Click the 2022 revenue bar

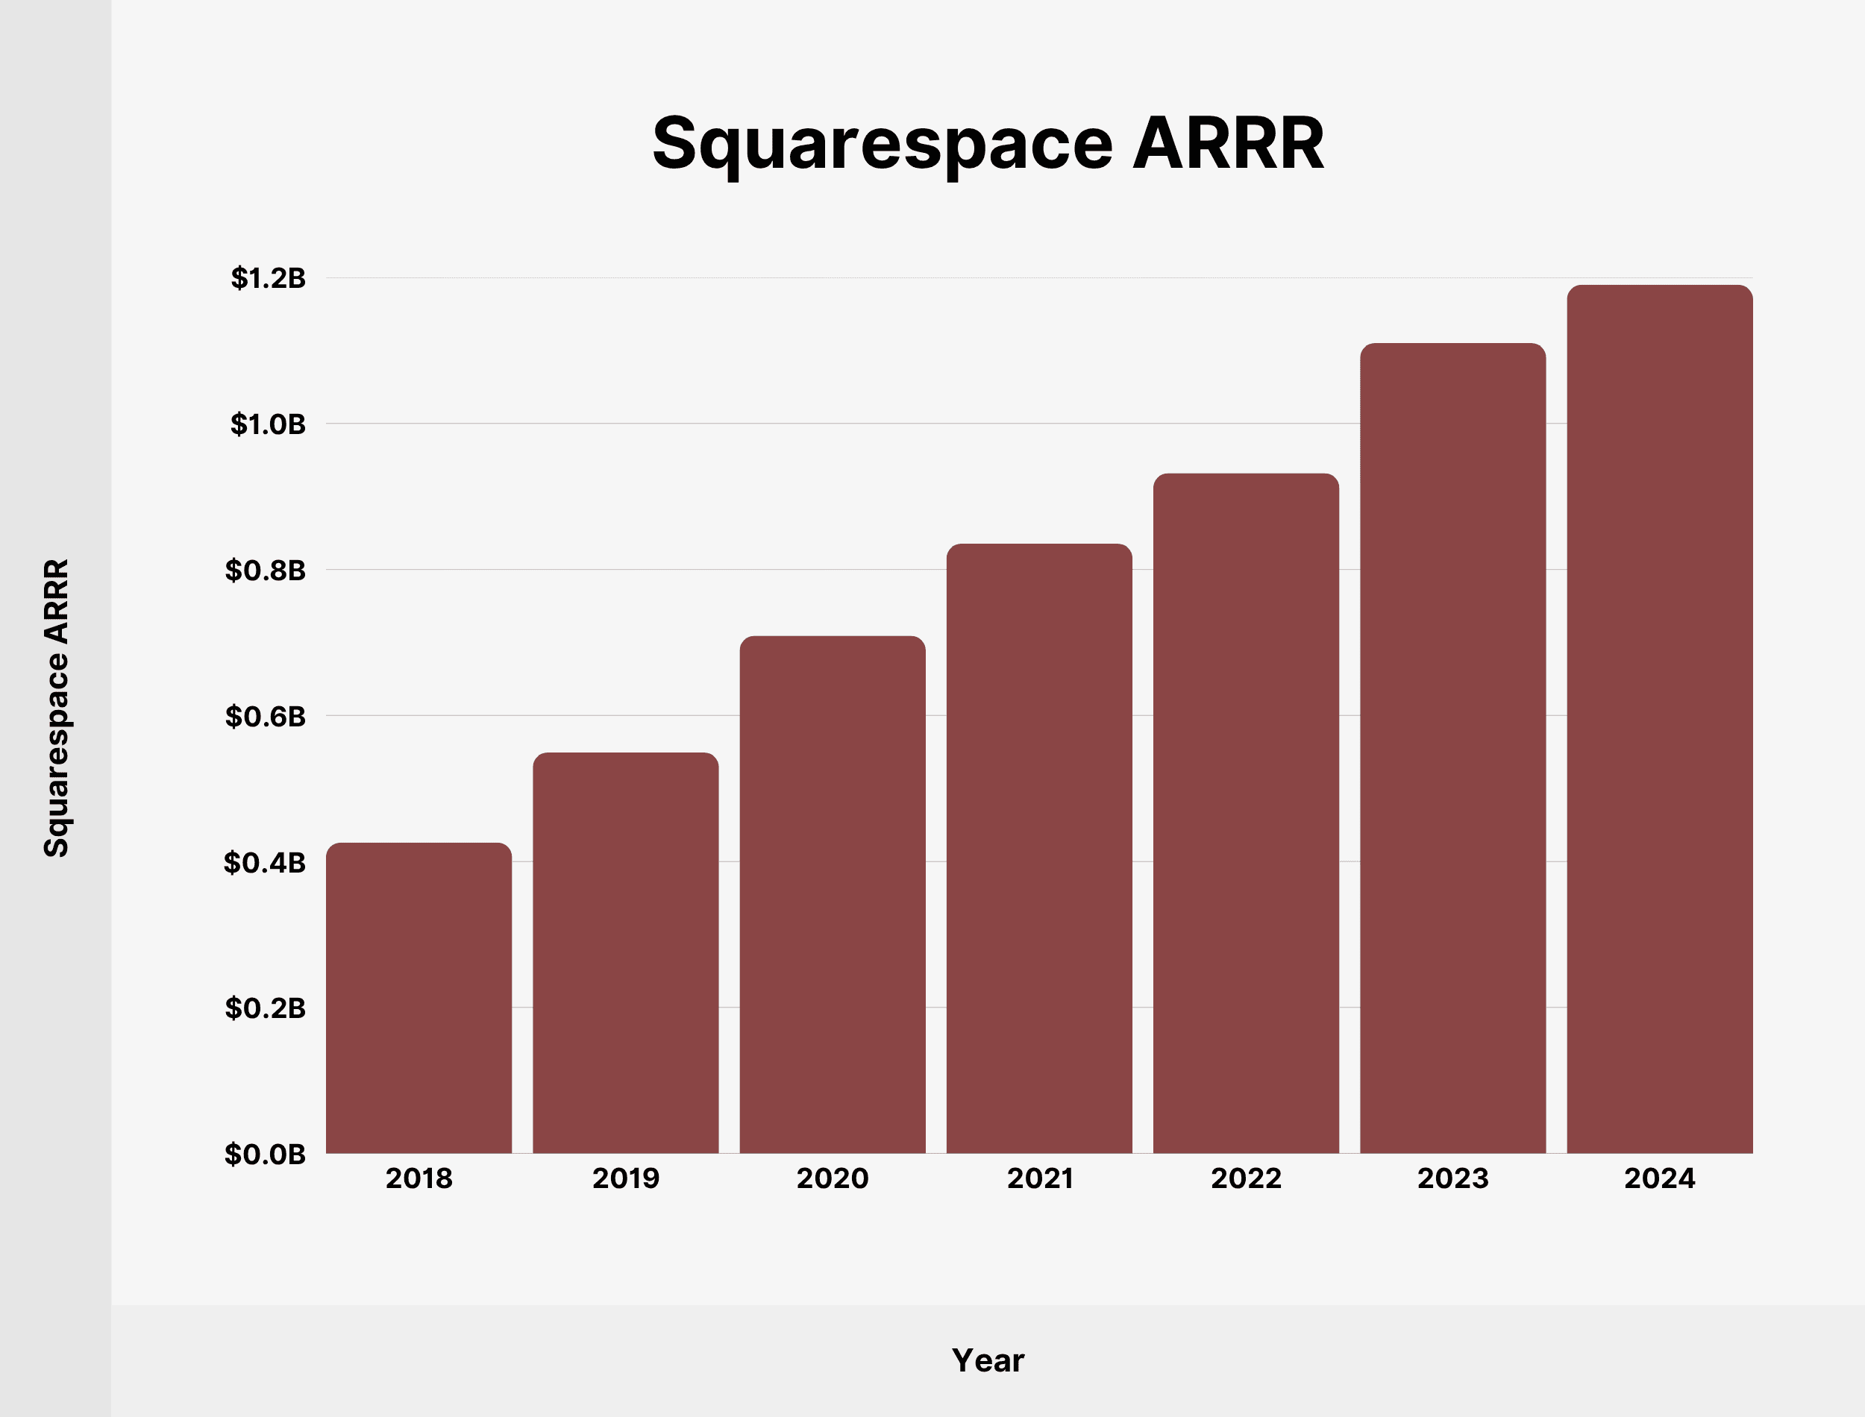[x=1245, y=813]
